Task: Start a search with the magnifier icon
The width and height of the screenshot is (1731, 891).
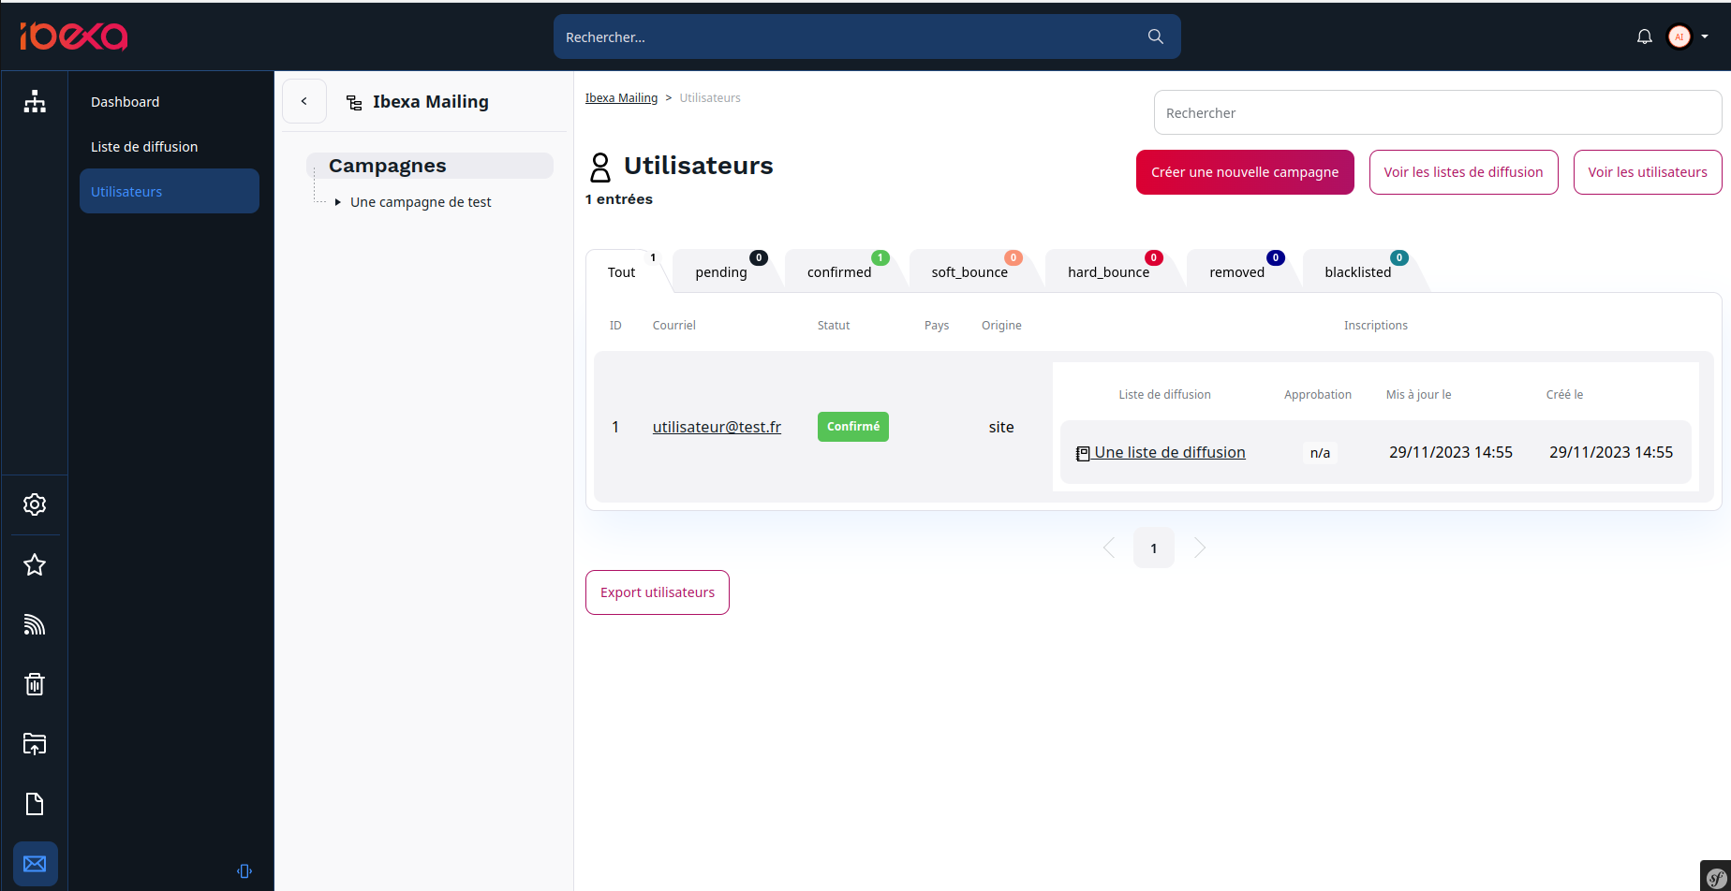Action: [1154, 37]
